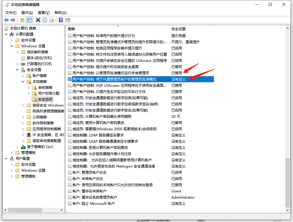The height and width of the screenshot is (222, 293).
Task: Toggle the Show/Hide Console Tree icon
Action: click(29, 20)
